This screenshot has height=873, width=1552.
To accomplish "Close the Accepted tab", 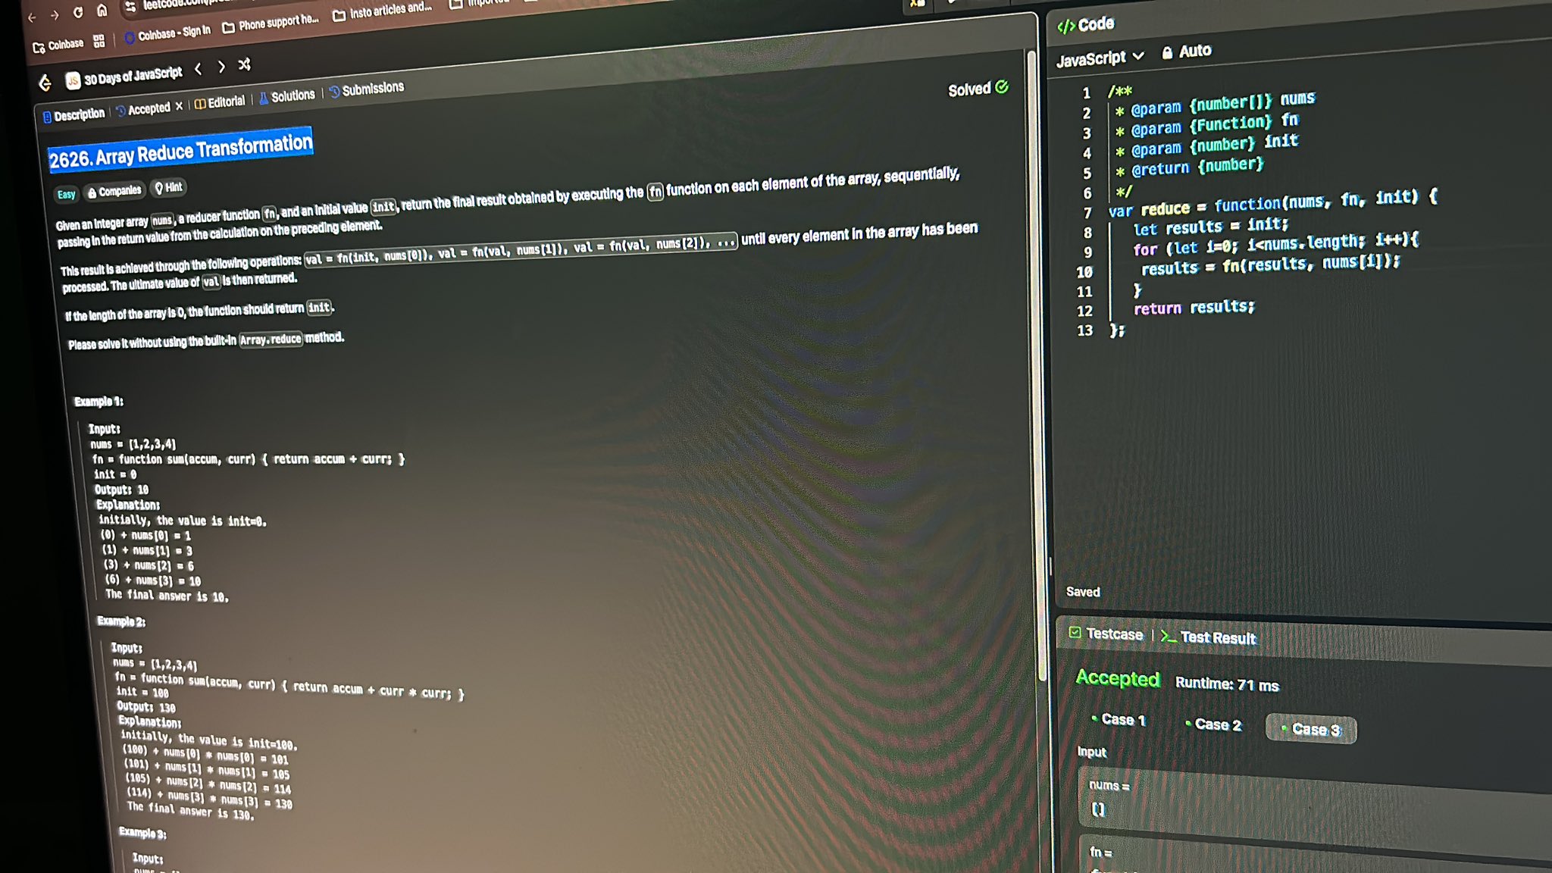I will (179, 106).
